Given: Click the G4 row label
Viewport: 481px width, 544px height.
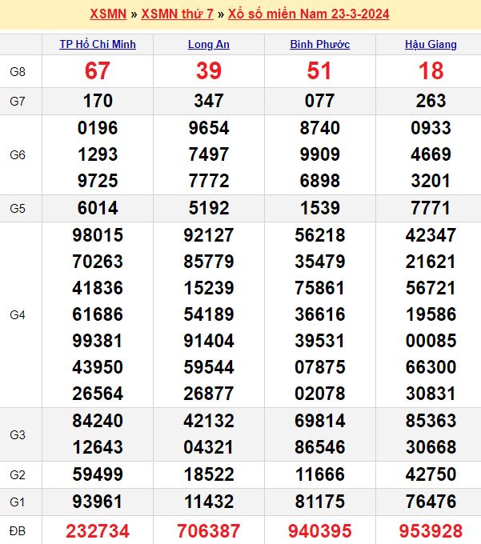Looking at the screenshot, I should pyautogui.click(x=18, y=314).
